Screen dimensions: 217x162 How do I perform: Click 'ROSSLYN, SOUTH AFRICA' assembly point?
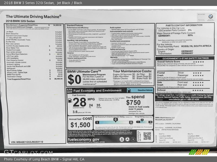[x=196, y=46]
